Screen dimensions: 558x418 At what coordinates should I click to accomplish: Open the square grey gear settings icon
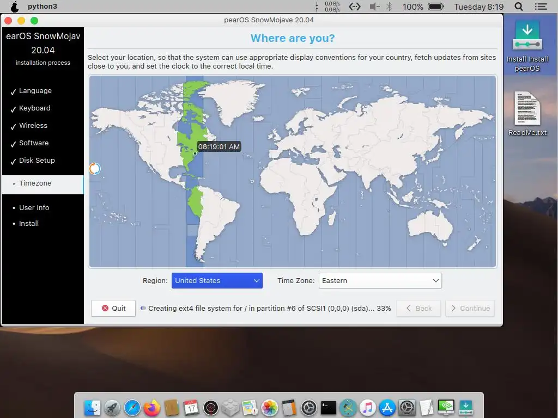pyautogui.click(x=407, y=408)
